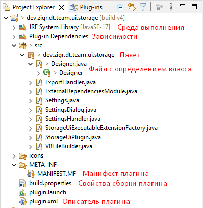Click the MANIFEST.MF file icon
Screen dimensions: 203x208
coord(31,174)
